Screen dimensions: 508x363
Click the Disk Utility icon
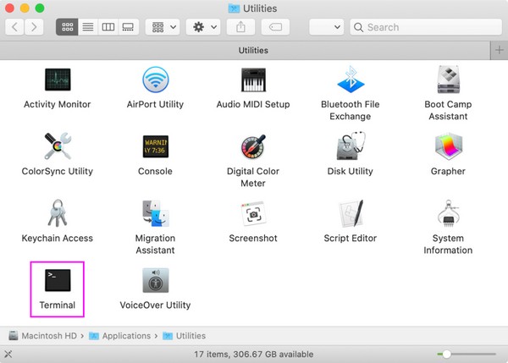(351, 146)
